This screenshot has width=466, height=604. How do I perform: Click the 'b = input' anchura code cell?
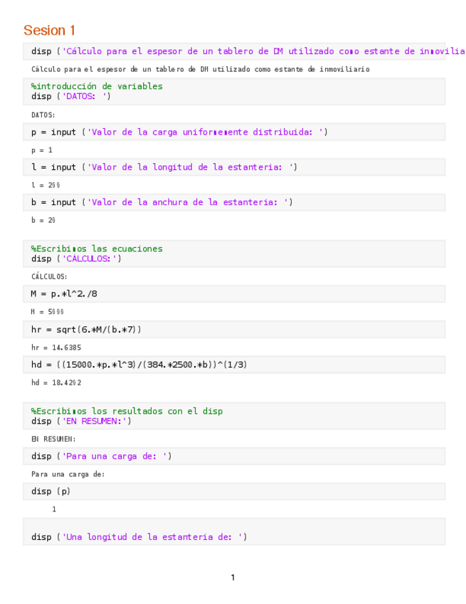pos(161,202)
